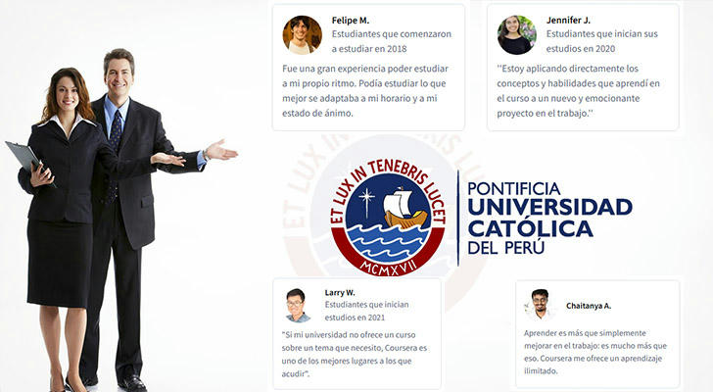This screenshot has width=713, height=392.
Task: Select Larry's quote mentioning Coursera
Action: click(x=355, y=354)
